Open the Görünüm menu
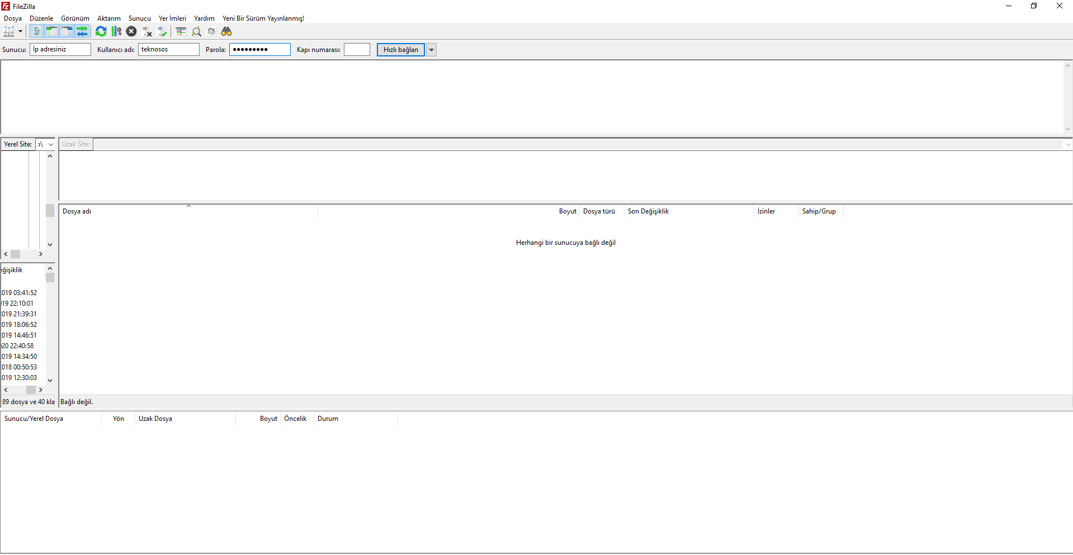The height and width of the screenshot is (555, 1073). point(75,18)
